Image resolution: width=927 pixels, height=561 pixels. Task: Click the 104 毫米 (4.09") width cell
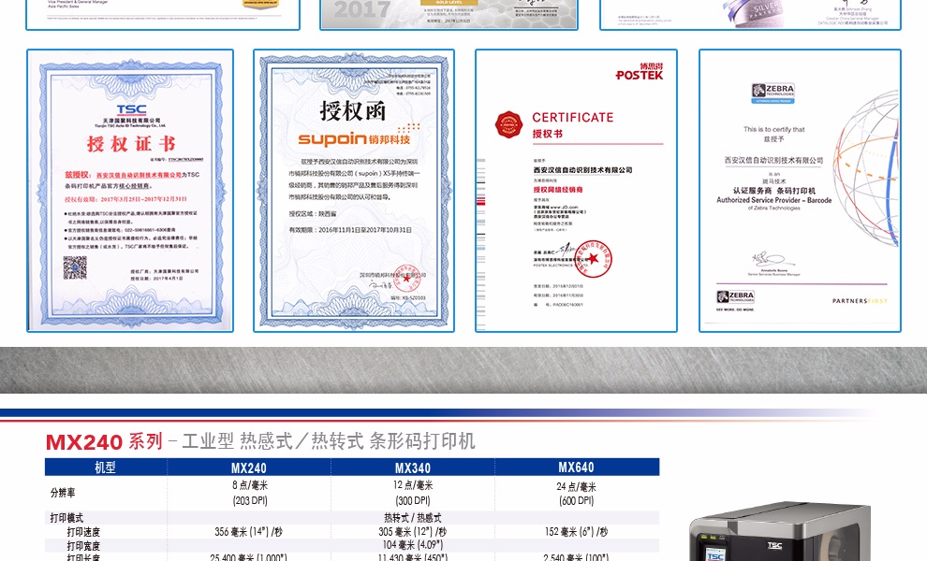point(413,545)
